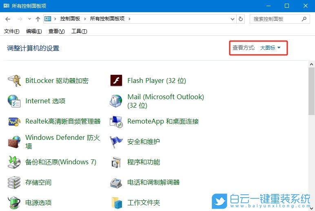Screen dimensions: 315x211
Task: Open Realtek高清晰音频管理器 link
Action: 63,121
